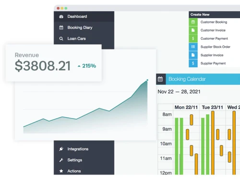Click the green Customer Invoice document icon
Viewport: 240px width, 180px height.
coord(193,30)
